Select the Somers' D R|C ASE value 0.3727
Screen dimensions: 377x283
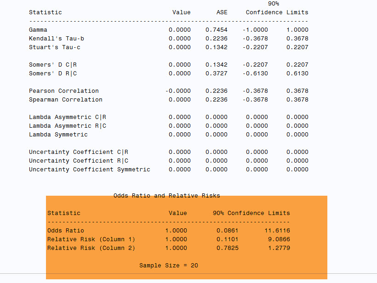click(217, 74)
